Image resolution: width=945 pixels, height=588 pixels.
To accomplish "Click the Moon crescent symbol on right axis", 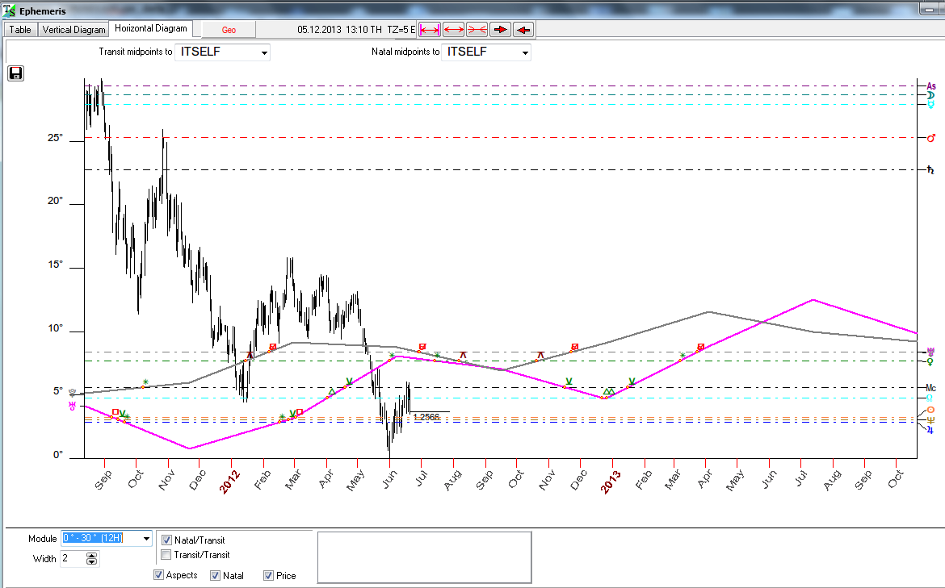I will pyautogui.click(x=930, y=95).
